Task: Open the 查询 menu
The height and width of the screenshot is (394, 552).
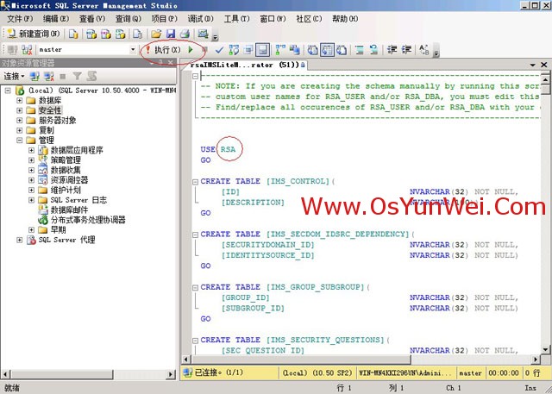Action: coord(129,19)
